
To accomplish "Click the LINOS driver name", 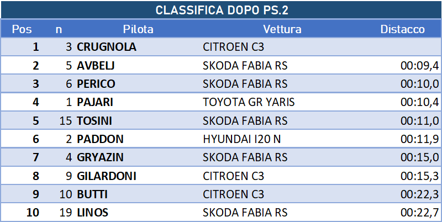I will (92, 213).
